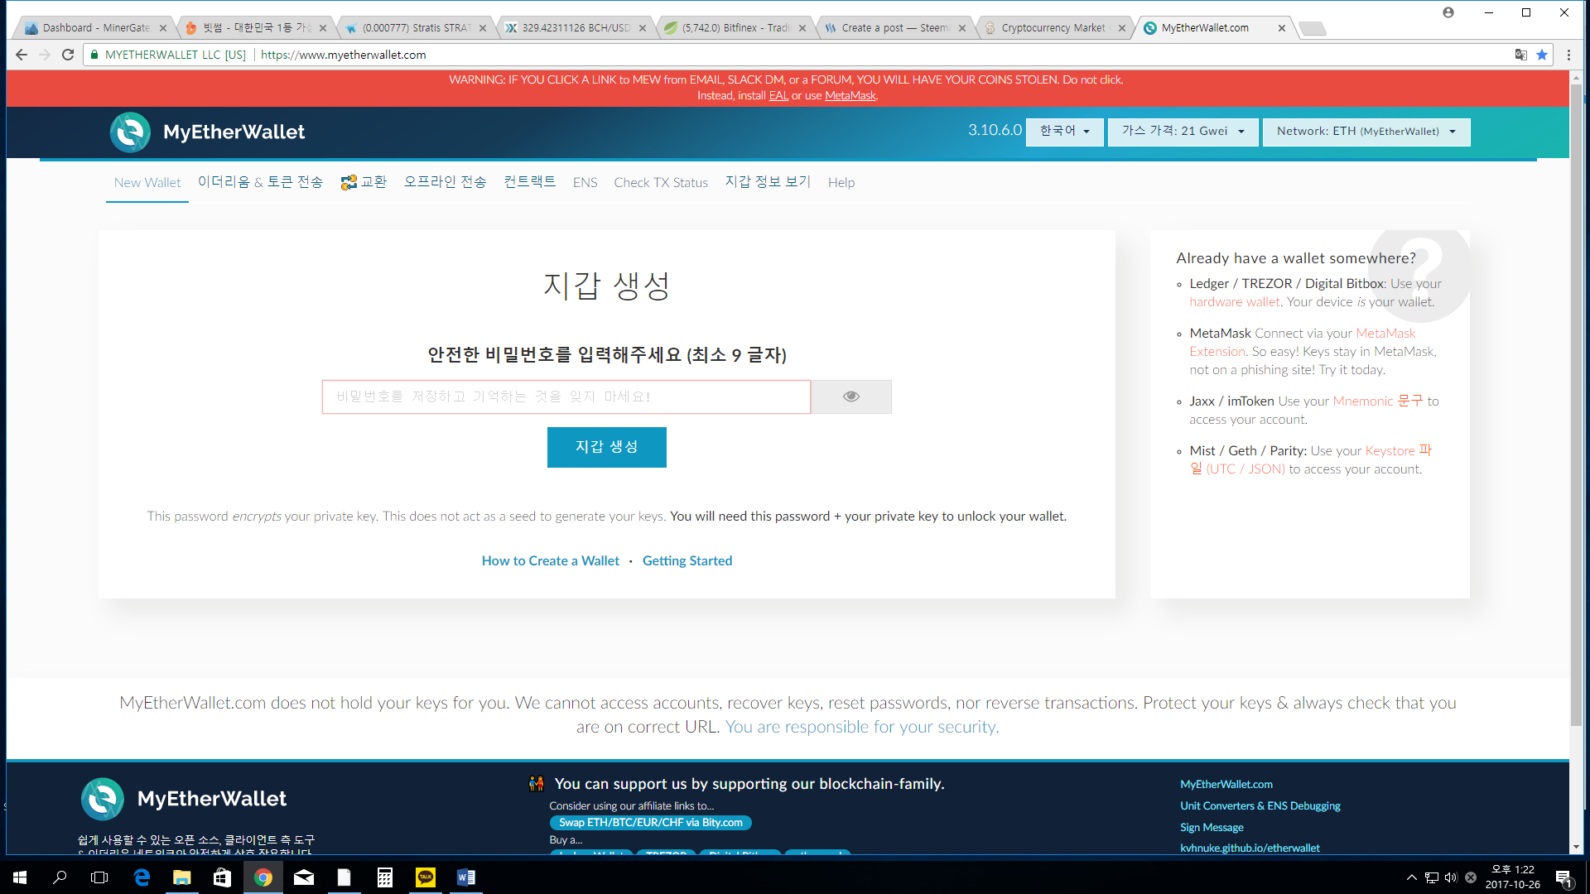This screenshot has width=1590, height=894.
Task: Click the translate page icon in address bar
Action: [1520, 55]
